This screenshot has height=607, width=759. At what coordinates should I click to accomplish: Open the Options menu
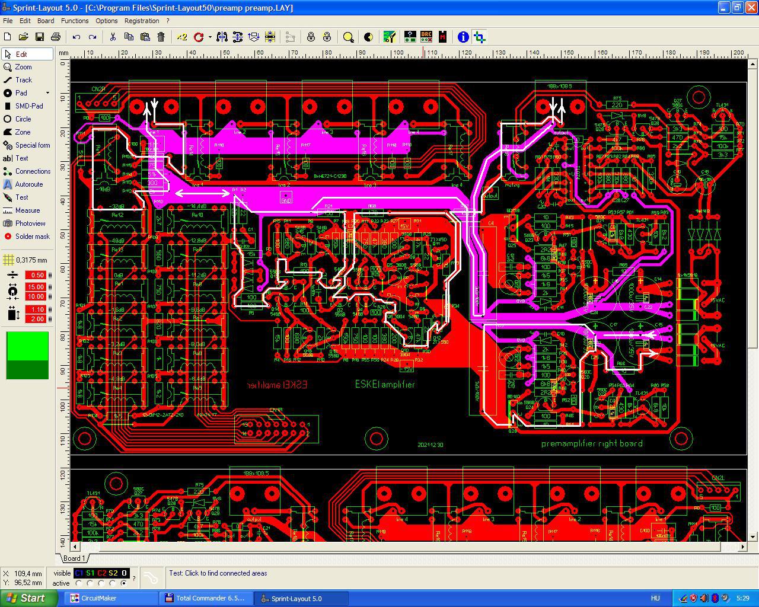(107, 21)
